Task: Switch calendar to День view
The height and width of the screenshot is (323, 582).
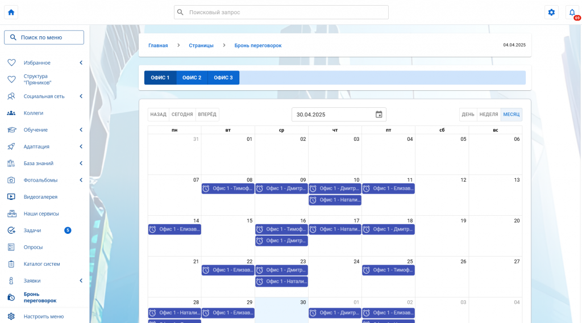Action: coord(468,115)
